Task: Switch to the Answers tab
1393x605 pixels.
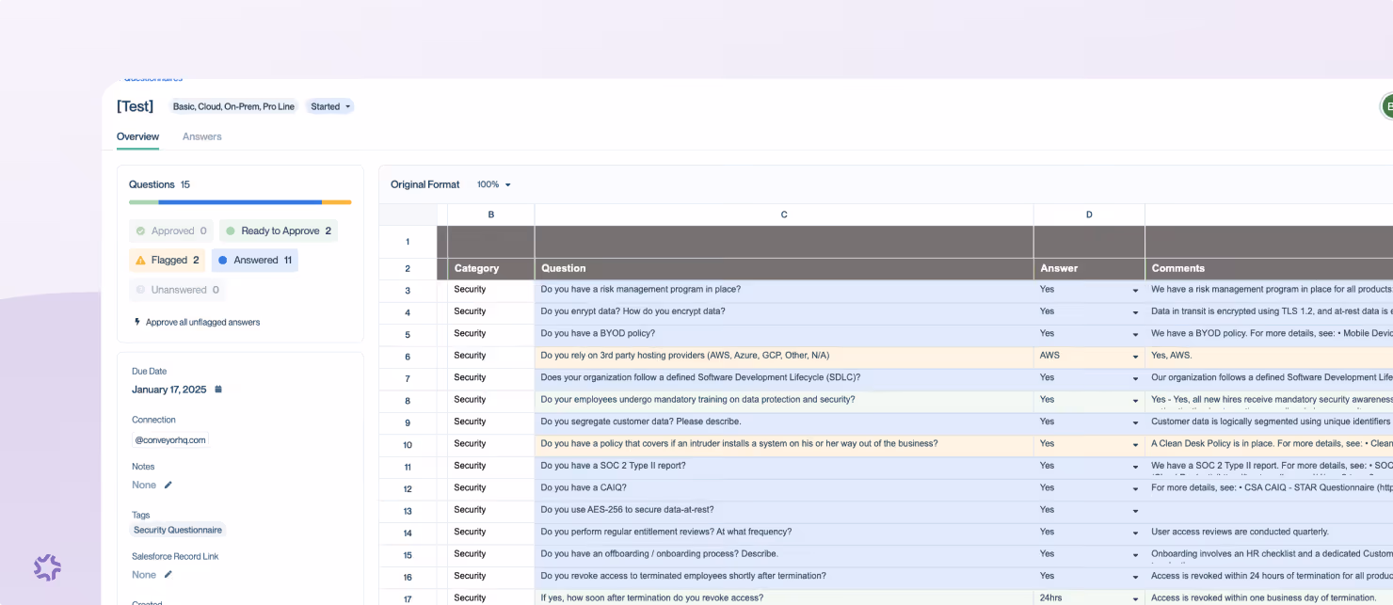Action: 202,136
